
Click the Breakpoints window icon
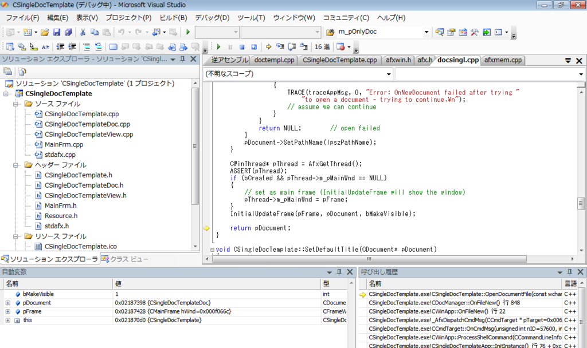(x=341, y=47)
